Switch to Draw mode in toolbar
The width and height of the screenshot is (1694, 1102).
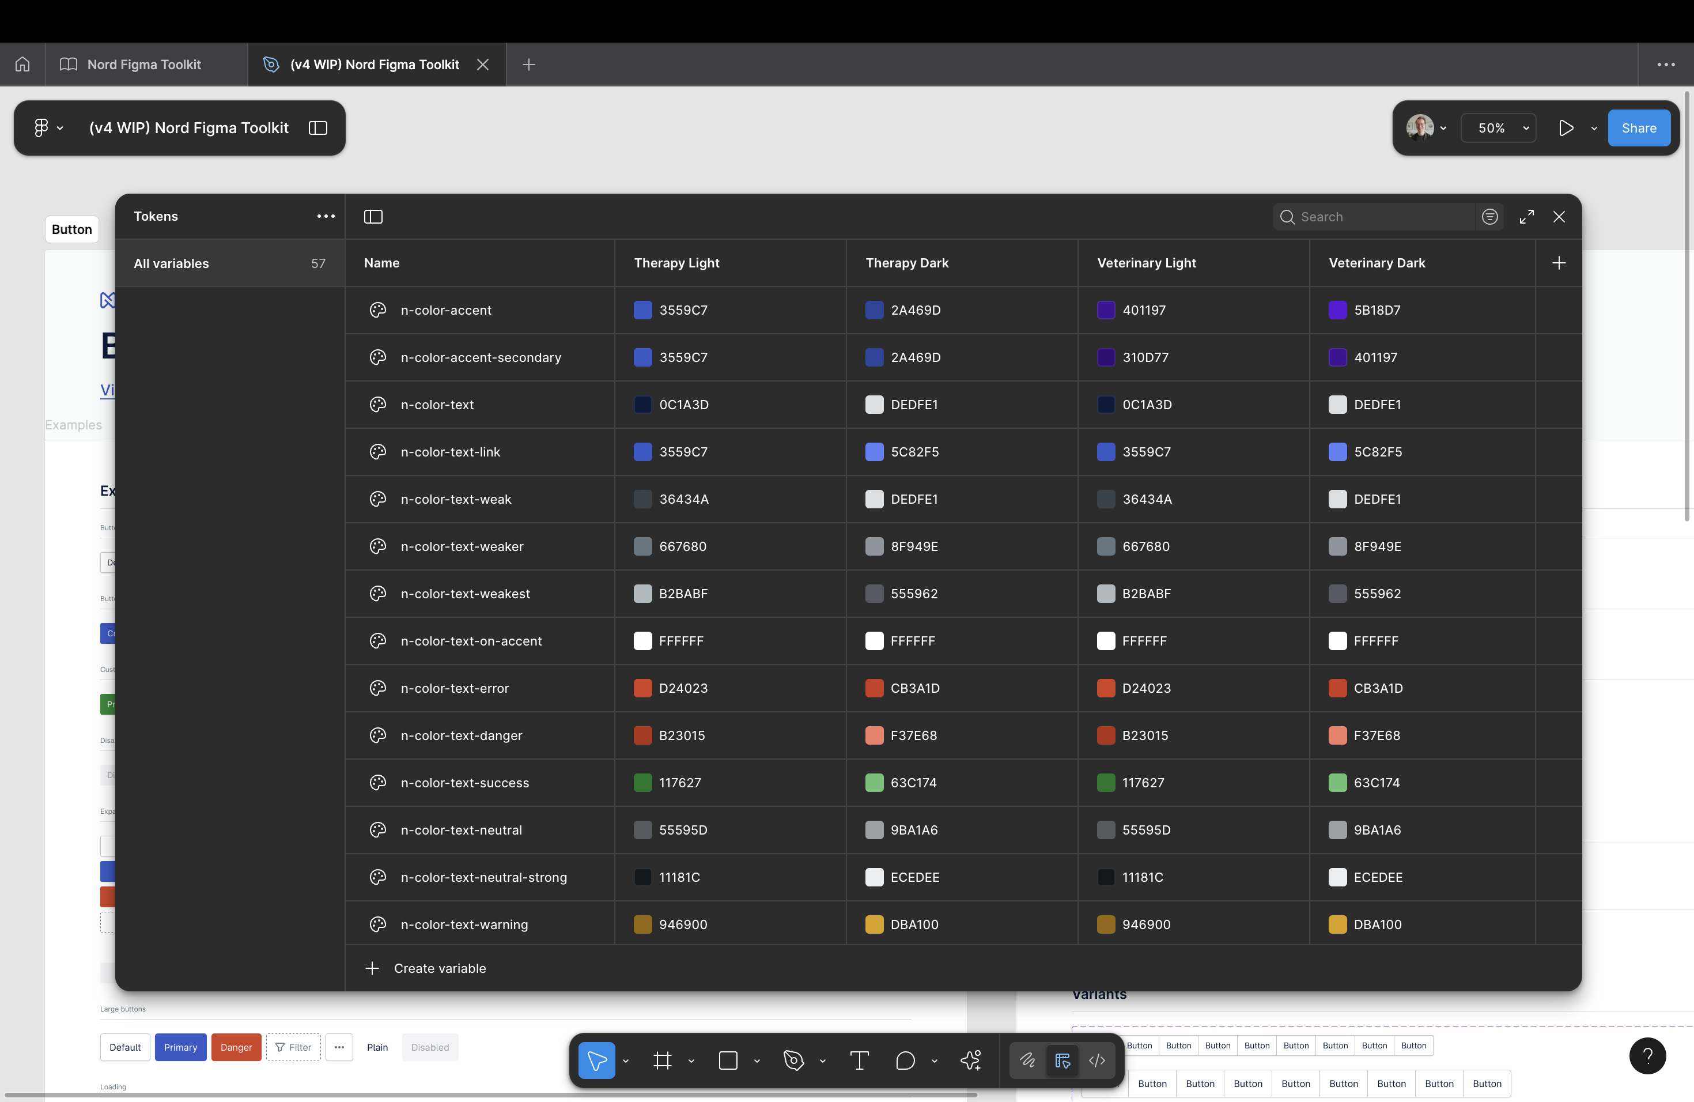[1027, 1061]
